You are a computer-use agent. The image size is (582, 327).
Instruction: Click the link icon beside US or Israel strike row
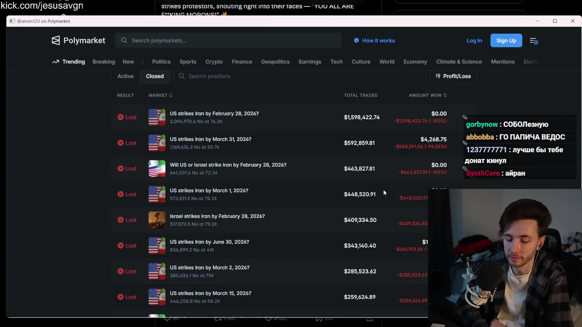[465, 168]
